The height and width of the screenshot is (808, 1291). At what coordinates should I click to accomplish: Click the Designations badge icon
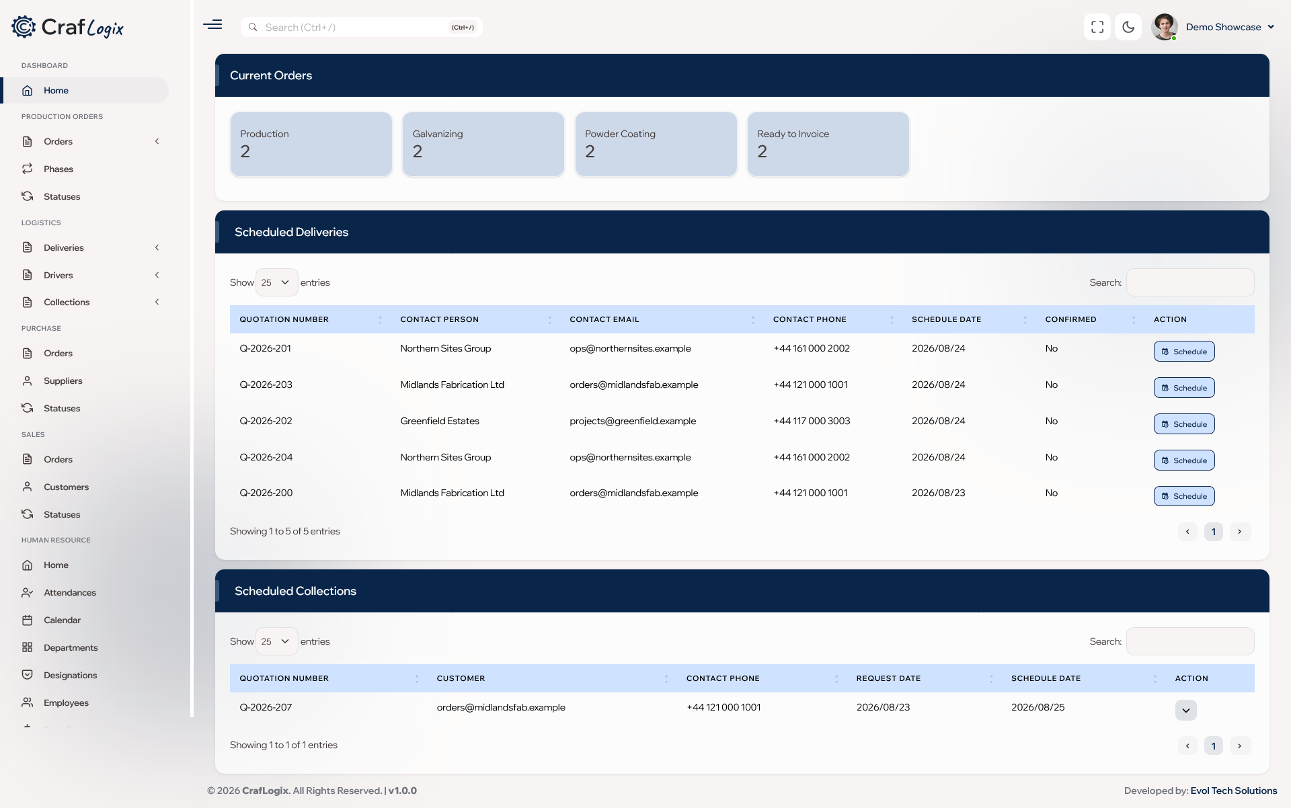28,675
